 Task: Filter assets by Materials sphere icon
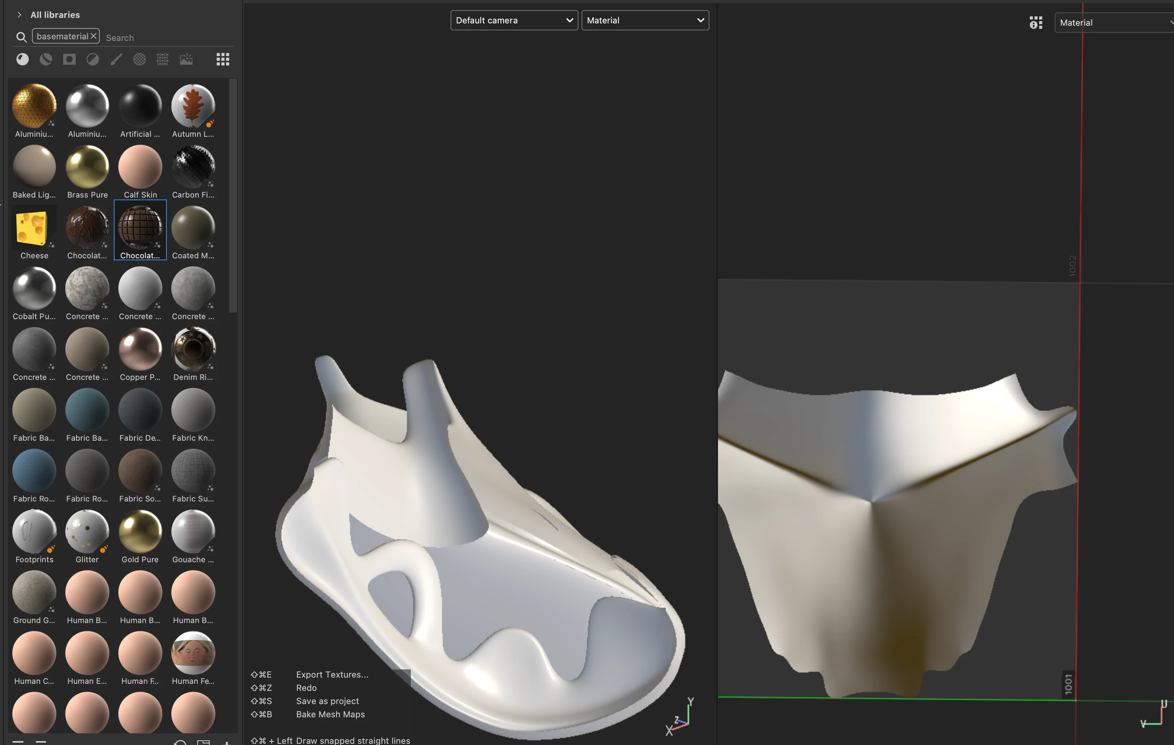(23, 60)
